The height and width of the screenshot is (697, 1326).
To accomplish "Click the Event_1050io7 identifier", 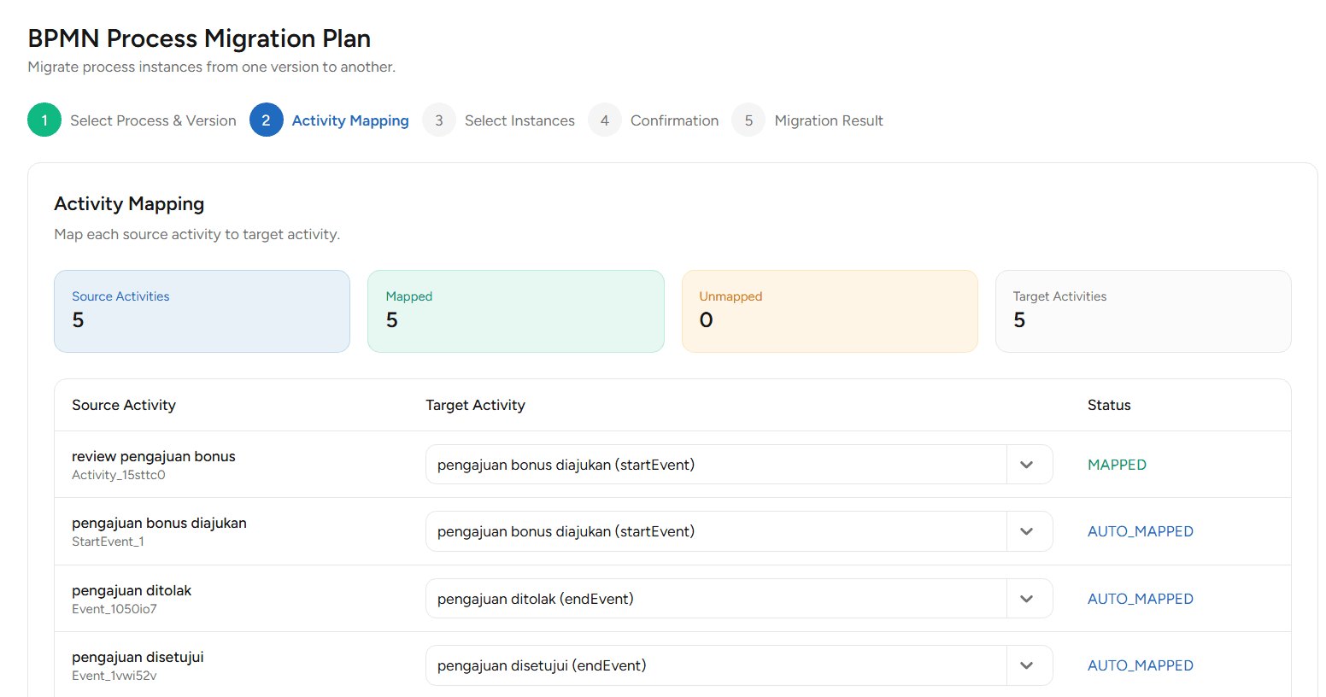I will pyautogui.click(x=114, y=609).
